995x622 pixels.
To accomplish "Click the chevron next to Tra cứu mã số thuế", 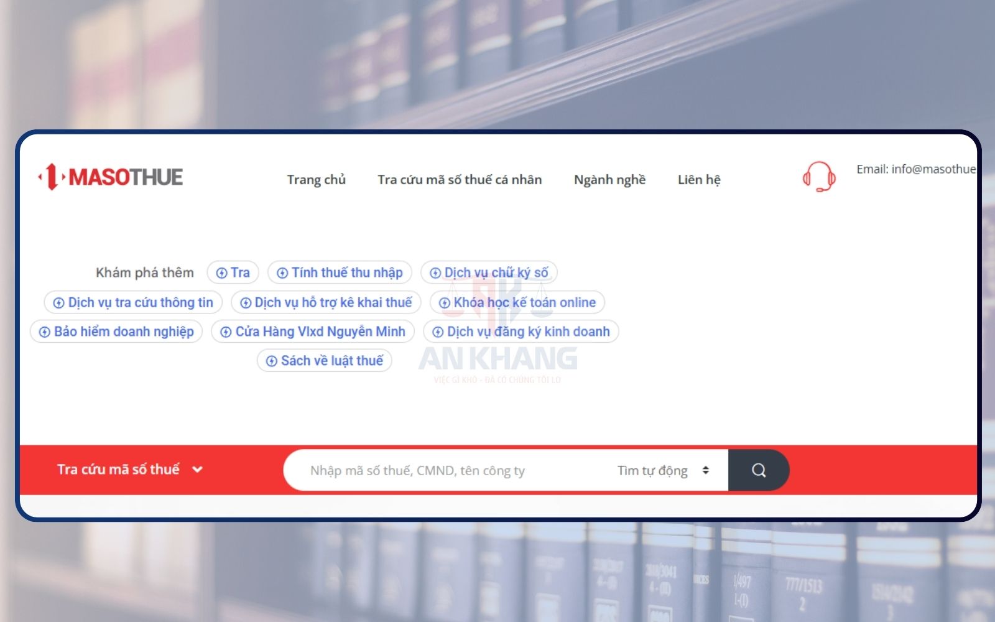I will (198, 470).
